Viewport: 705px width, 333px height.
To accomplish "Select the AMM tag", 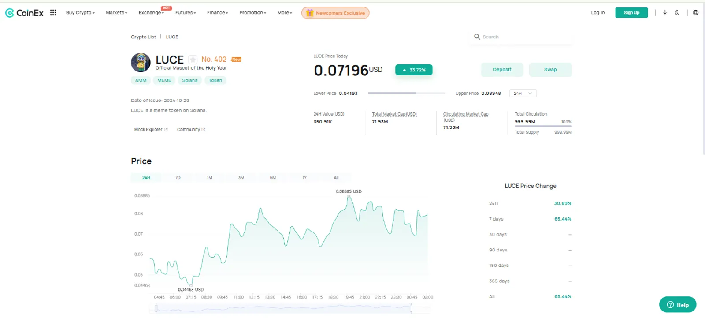I will 141,80.
